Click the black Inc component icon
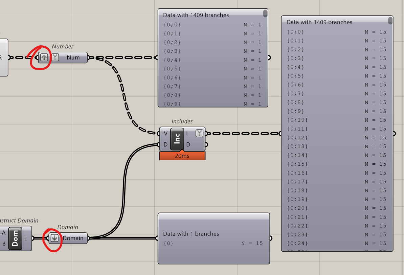Viewport: 404px width, 275px height. tap(177, 139)
